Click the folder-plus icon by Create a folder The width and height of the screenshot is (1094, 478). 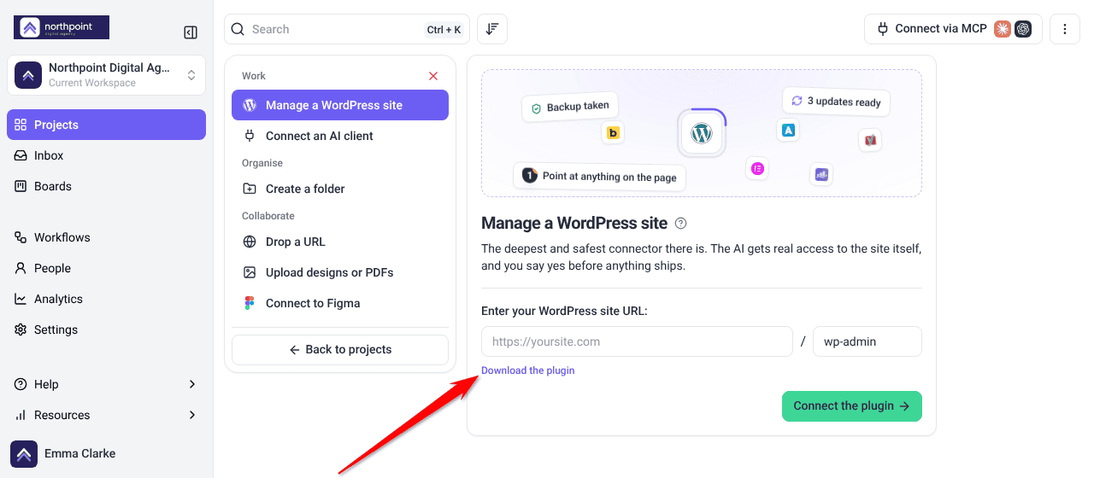pos(250,189)
